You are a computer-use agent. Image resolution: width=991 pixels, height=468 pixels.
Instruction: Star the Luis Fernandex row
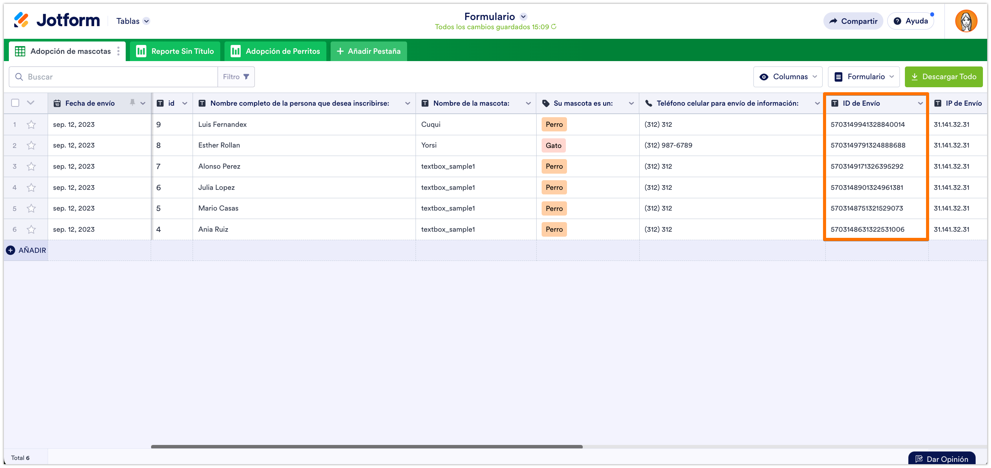coord(31,124)
